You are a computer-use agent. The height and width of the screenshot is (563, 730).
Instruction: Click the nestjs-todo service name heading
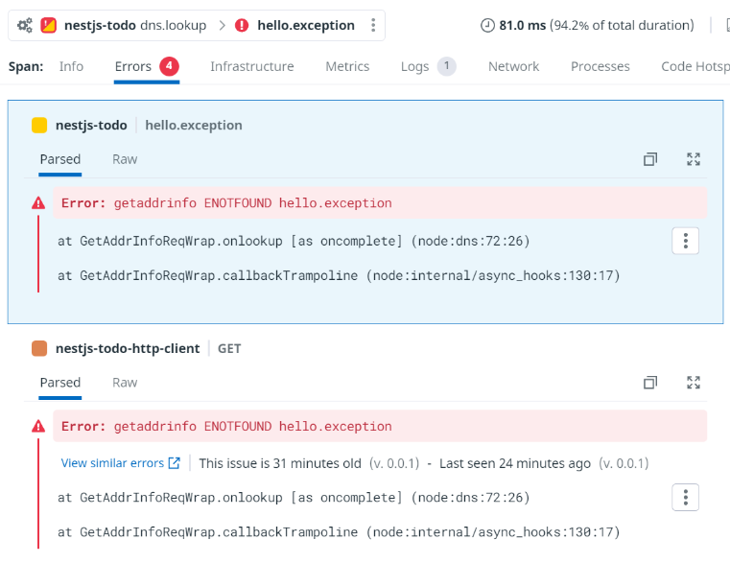pyautogui.click(x=91, y=126)
